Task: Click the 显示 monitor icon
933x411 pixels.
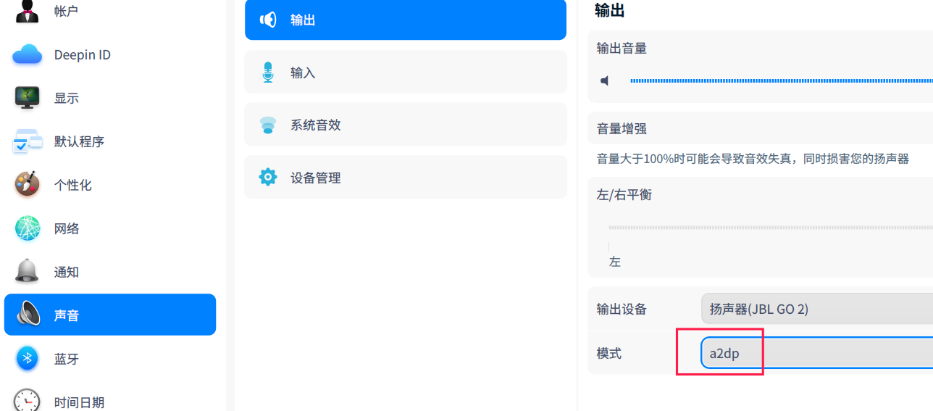Action: pos(28,98)
